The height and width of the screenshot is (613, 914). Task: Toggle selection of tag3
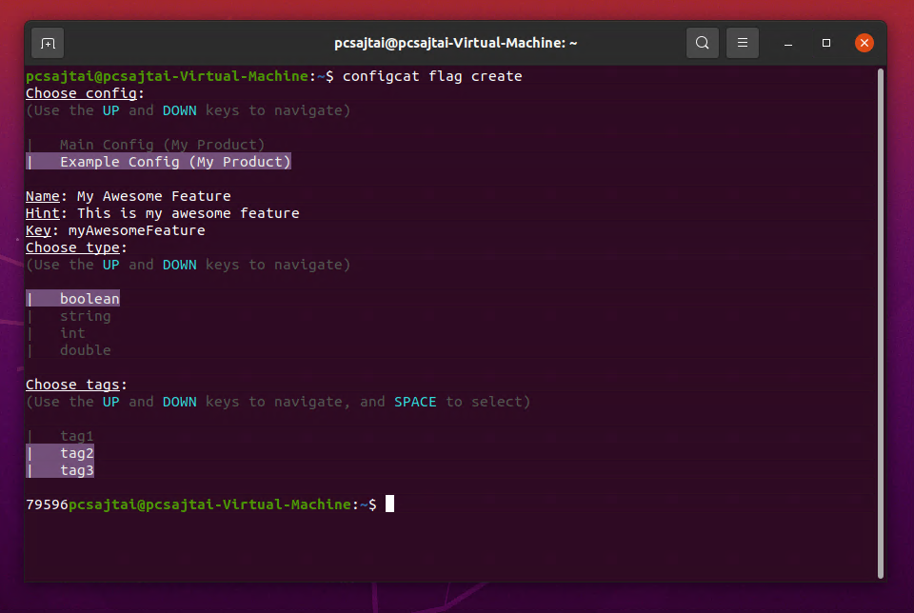tap(76, 469)
